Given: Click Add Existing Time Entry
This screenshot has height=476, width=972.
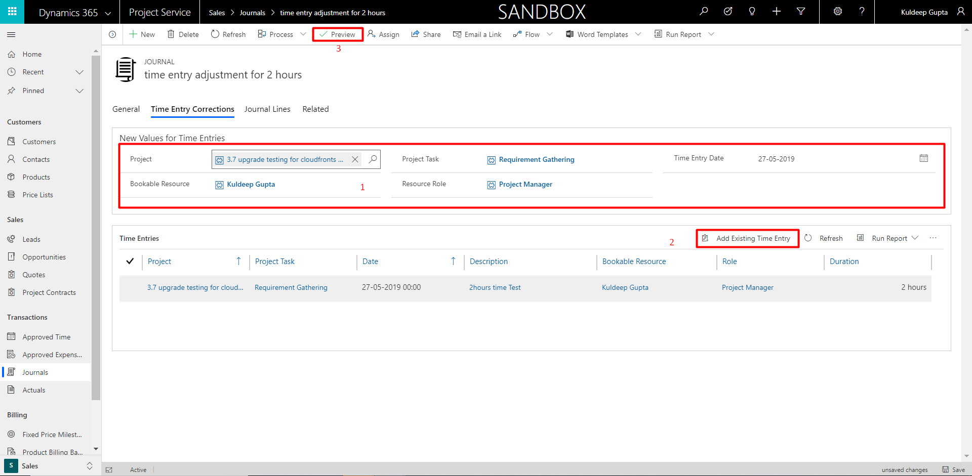Looking at the screenshot, I should (747, 238).
